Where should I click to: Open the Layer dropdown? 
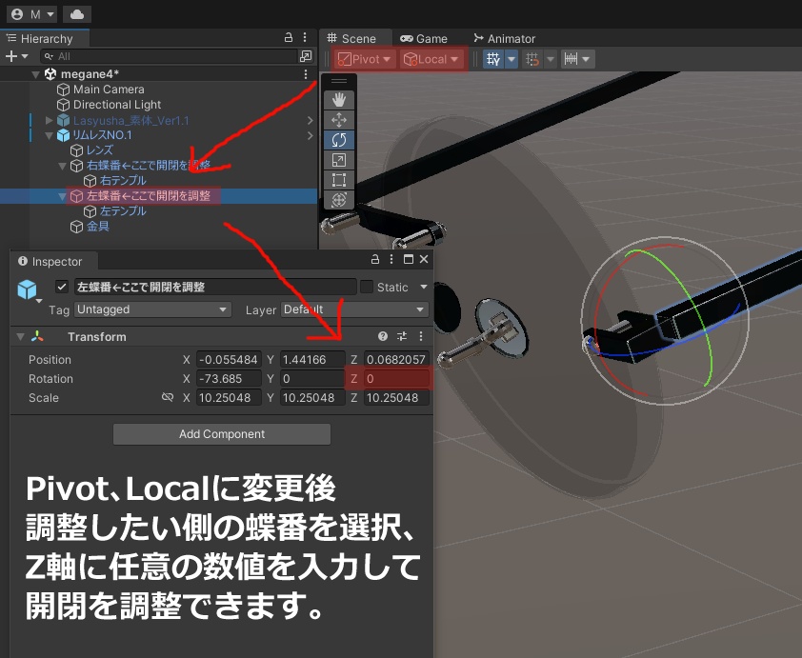[354, 309]
